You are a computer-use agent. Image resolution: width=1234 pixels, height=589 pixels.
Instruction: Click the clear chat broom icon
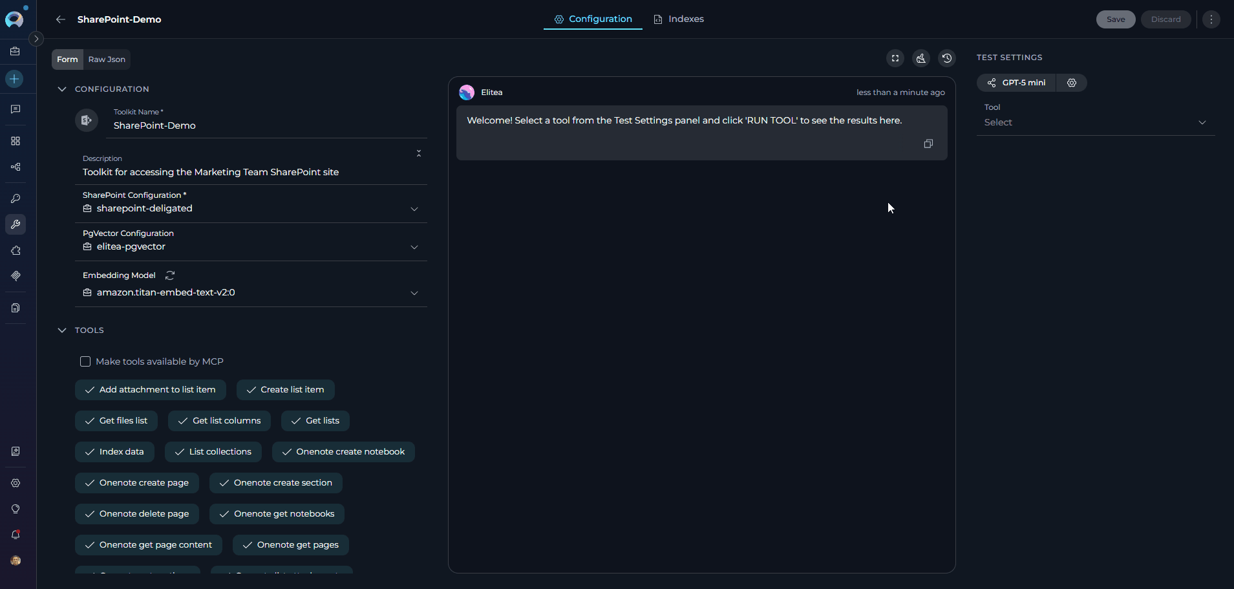[x=921, y=58]
